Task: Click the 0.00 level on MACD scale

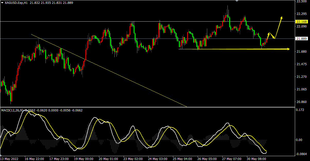Action: [x=299, y=140]
